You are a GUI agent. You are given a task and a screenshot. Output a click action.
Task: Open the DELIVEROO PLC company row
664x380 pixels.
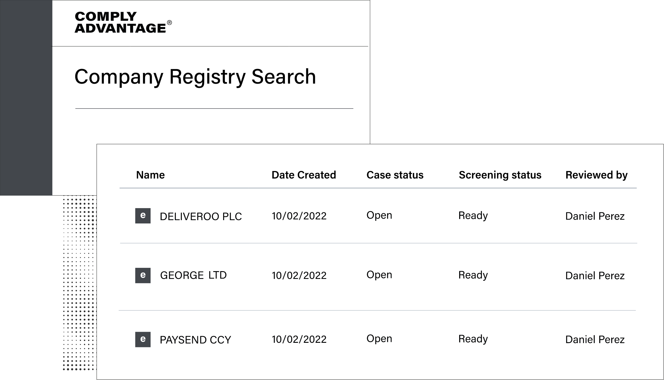click(378, 216)
